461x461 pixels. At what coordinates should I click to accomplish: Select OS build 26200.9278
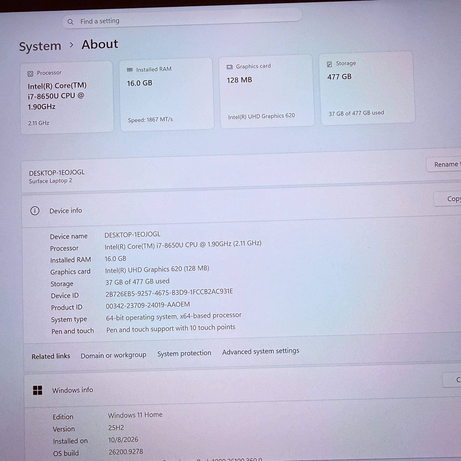pos(126,452)
